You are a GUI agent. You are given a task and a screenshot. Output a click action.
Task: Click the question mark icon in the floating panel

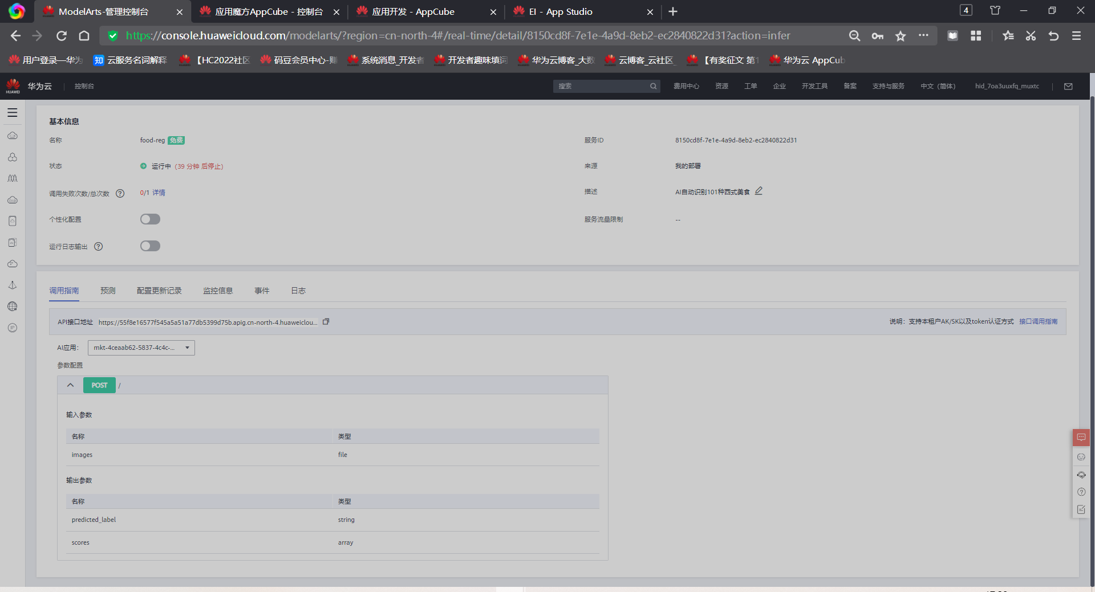[x=1081, y=492]
